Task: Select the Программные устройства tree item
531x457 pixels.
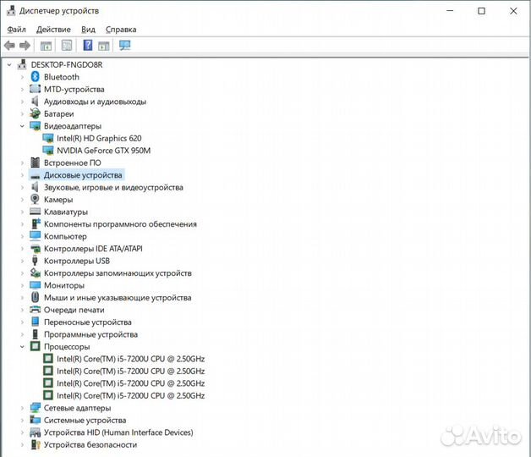Action: coord(90,334)
